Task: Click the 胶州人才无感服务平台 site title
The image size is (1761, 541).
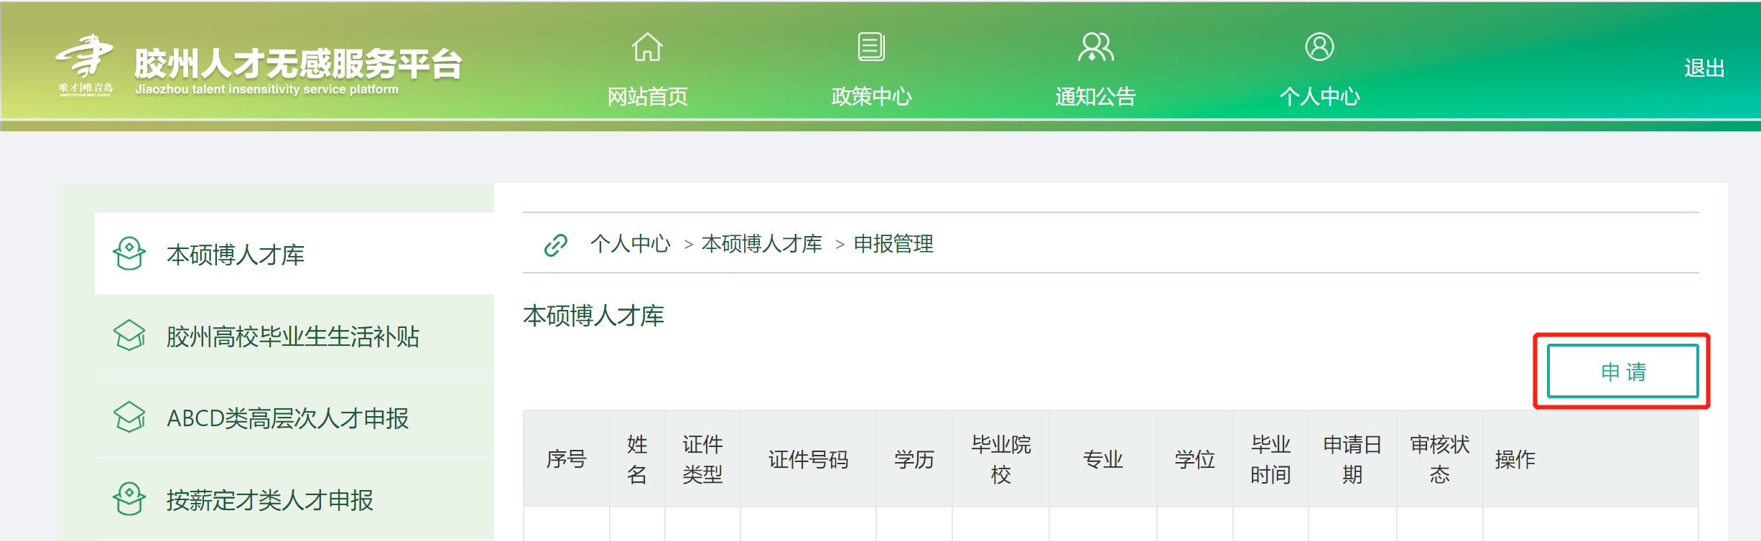Action: [297, 65]
